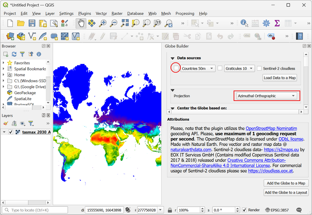Select the Pan Map hand tool
The width and height of the screenshot is (312, 215).
pos(81,23)
